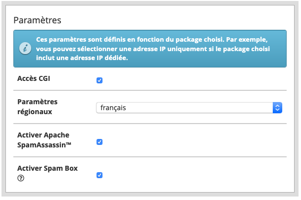Click the Activer Apache label text
Image resolution: width=301 pixels, height=200 pixels.
click(43, 135)
